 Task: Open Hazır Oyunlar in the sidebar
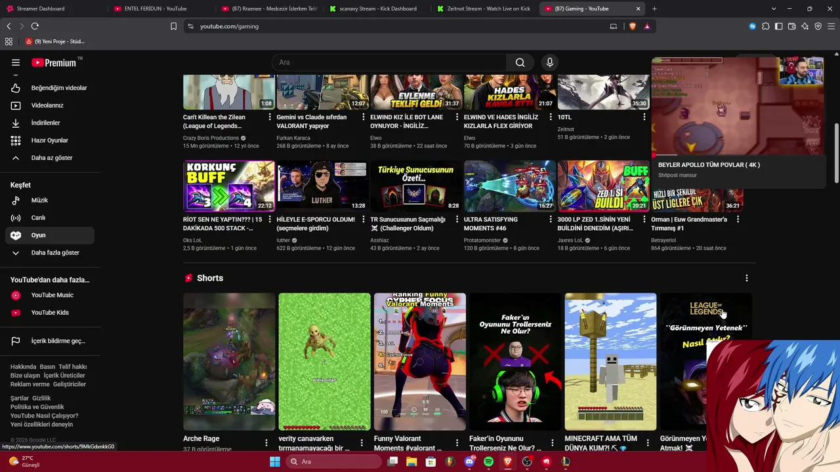click(x=50, y=140)
